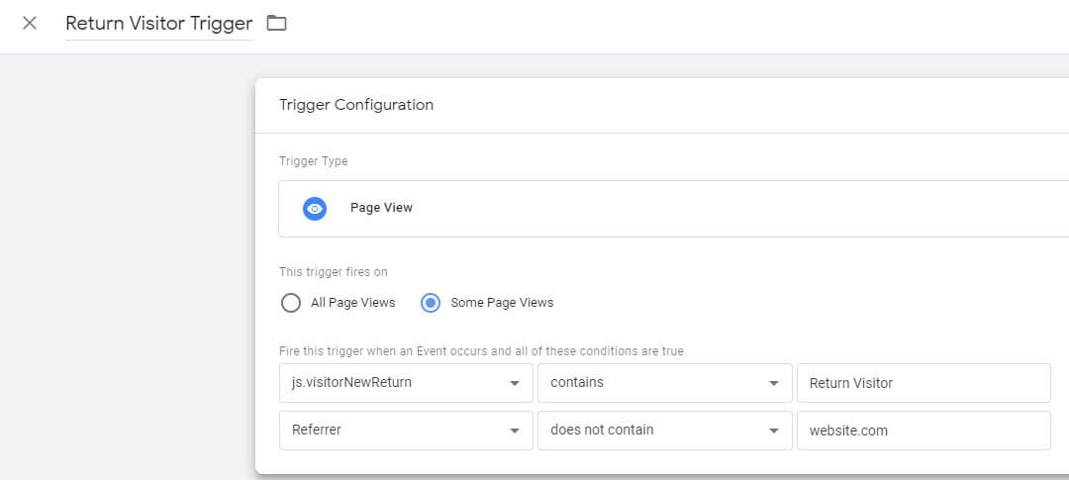This screenshot has height=480, width=1069.
Task: Click the Return Visitor value field
Action: pos(923,383)
